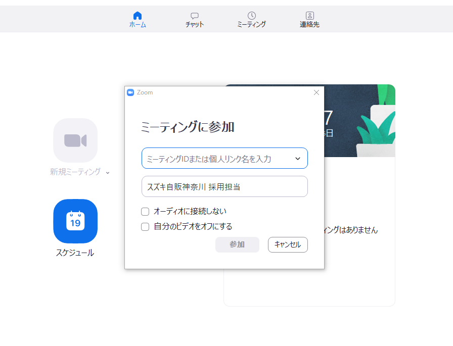Open the ミーティング tab

252,20
